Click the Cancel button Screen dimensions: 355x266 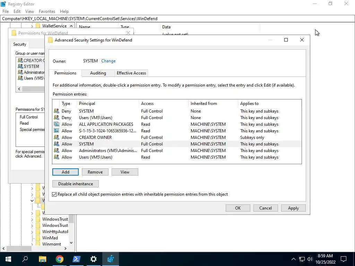tap(266, 208)
